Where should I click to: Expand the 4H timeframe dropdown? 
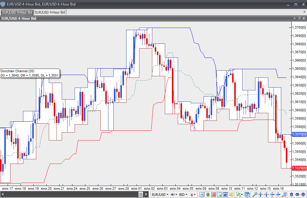174,195
